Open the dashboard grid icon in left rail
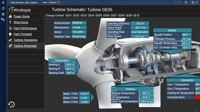 [x=3, y=8]
